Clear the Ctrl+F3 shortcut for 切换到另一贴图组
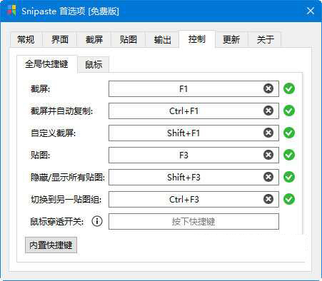 tap(268, 199)
